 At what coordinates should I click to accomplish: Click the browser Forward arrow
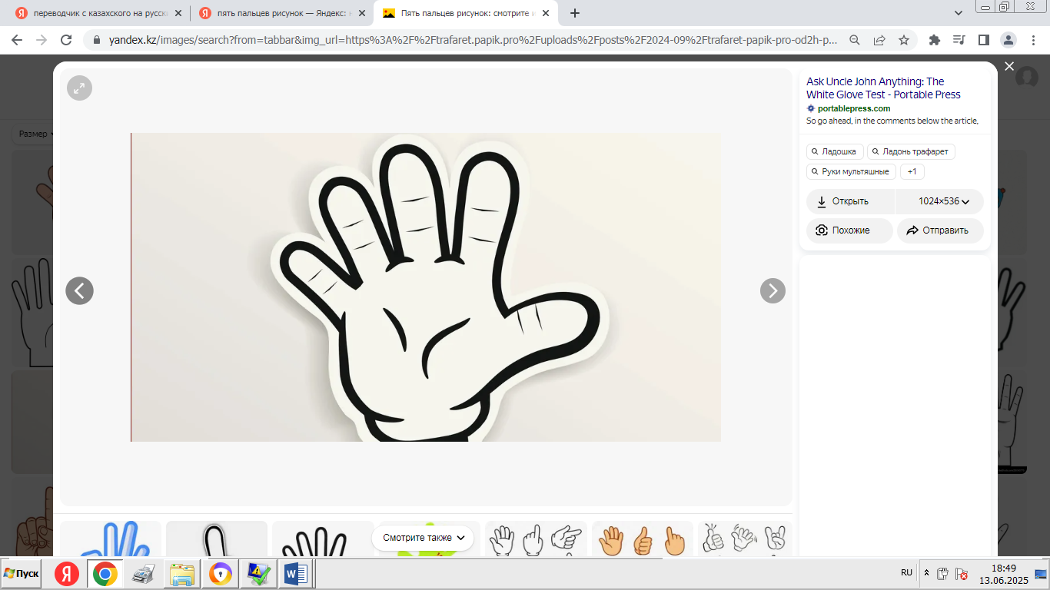point(42,40)
